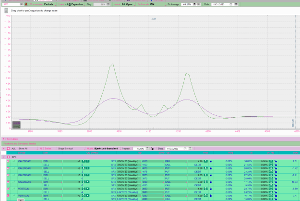Click the price lock icon on 1.10 PUT row
Image resolution: width=300 pixels, height=201 pixels.
tap(211, 189)
